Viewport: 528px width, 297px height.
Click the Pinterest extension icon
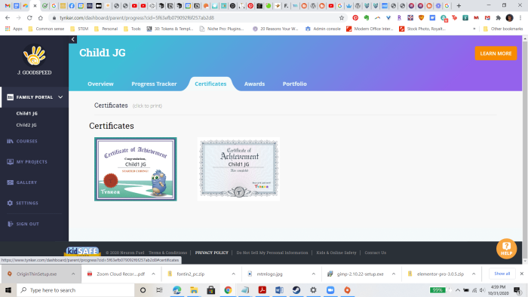coord(355,18)
